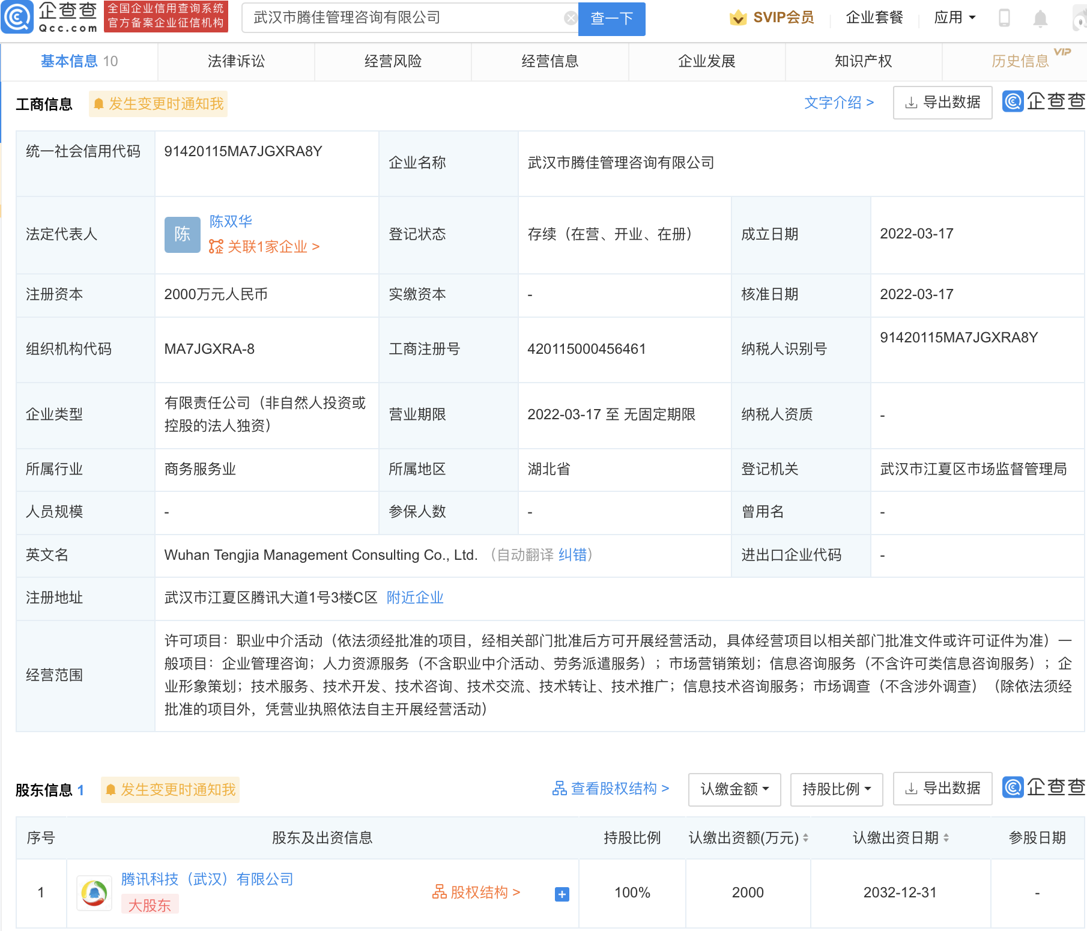The width and height of the screenshot is (1087, 931).
Task: Click the mobile phone icon in top bar
Action: 1005,17
